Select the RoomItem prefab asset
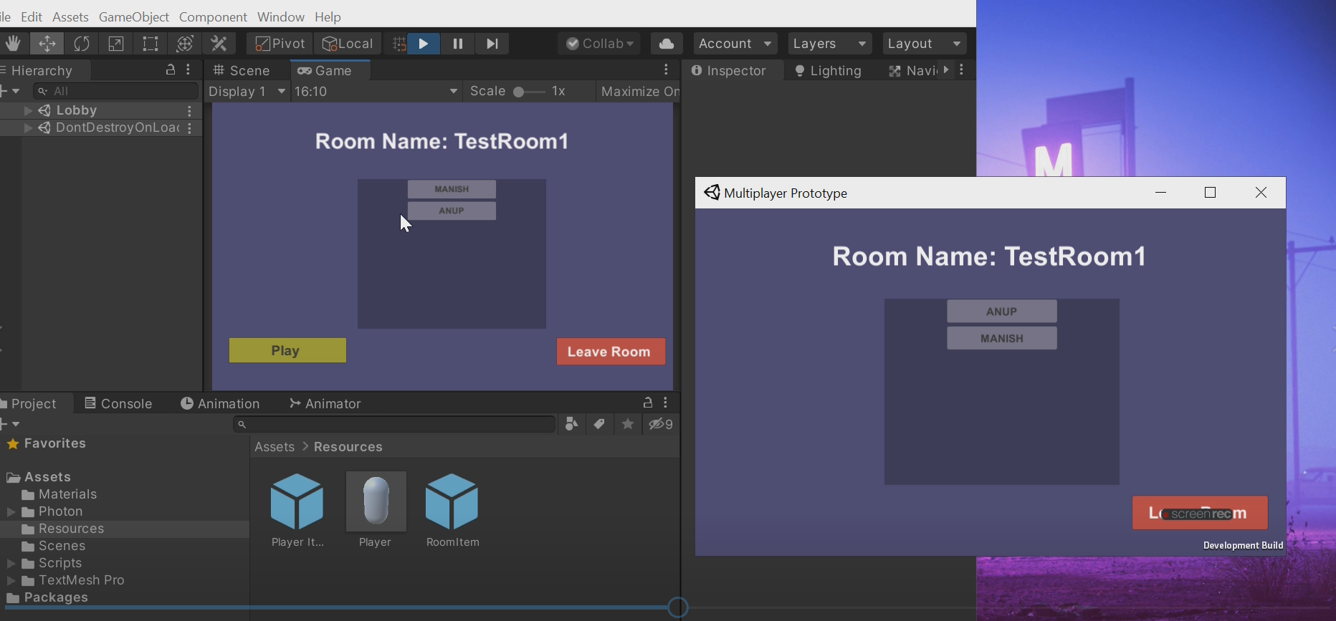The image size is (1336, 621). pos(452,510)
